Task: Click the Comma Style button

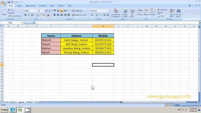Action: point(100,15)
